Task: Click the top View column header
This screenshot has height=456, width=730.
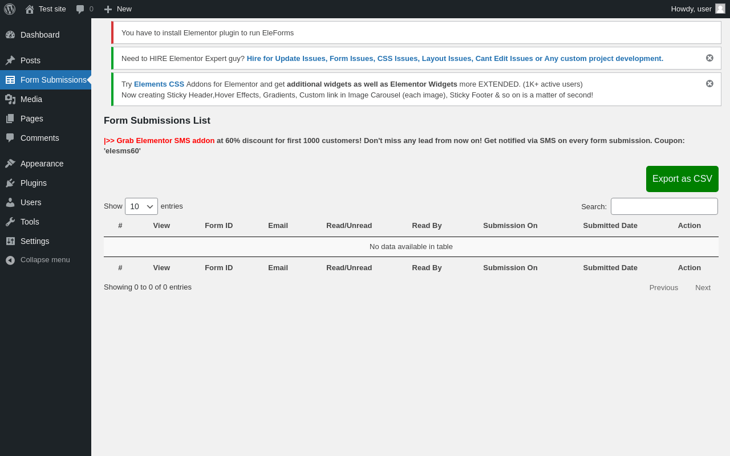Action: (161, 226)
